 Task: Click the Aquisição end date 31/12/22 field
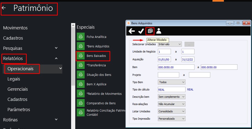pos(188,59)
